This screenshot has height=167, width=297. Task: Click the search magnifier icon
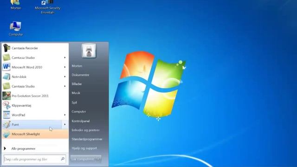pos(63,159)
